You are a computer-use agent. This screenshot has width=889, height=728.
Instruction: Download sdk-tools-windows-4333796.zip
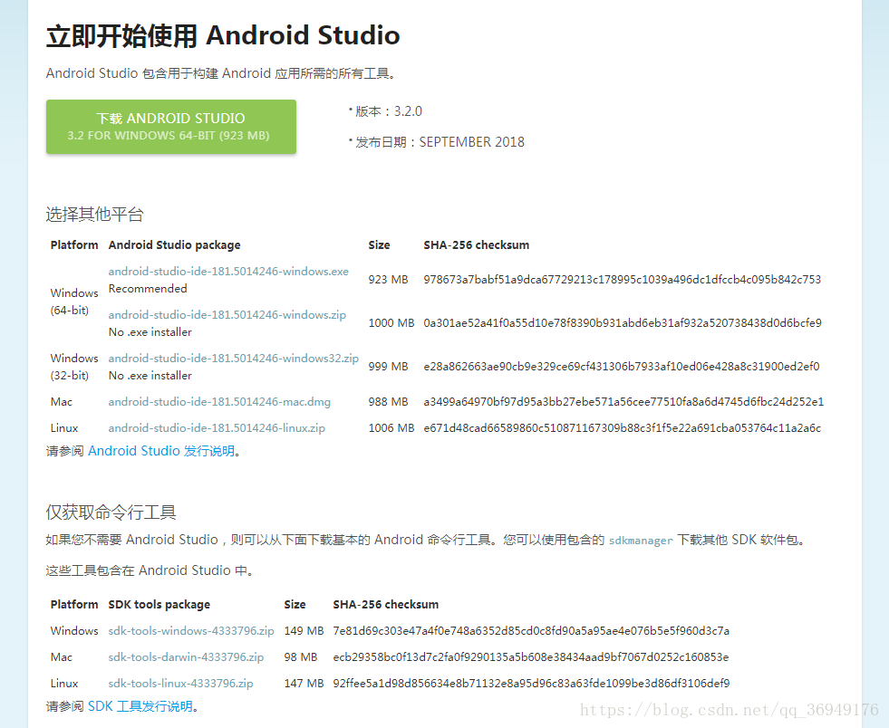coord(191,630)
